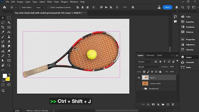Screen dimensions: 199x112
Task: Open the Window menu
Action: (74, 2)
